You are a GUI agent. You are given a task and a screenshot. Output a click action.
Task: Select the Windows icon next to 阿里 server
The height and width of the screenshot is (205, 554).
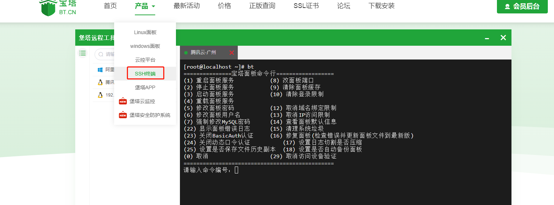point(100,70)
